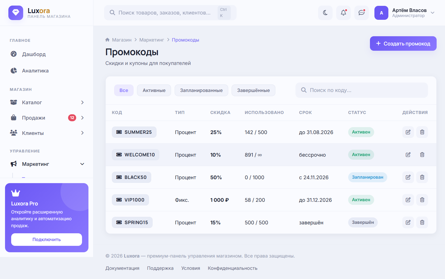The image size is (445, 279).
Task: Delete the SPRING15 promo code
Action: point(422,222)
